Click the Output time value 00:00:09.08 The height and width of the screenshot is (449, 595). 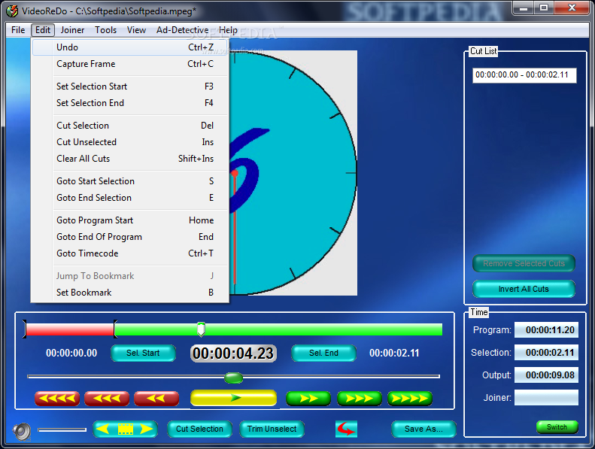tap(546, 375)
